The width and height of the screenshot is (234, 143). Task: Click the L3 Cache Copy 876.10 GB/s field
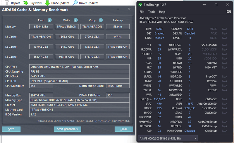[x=92, y=56]
